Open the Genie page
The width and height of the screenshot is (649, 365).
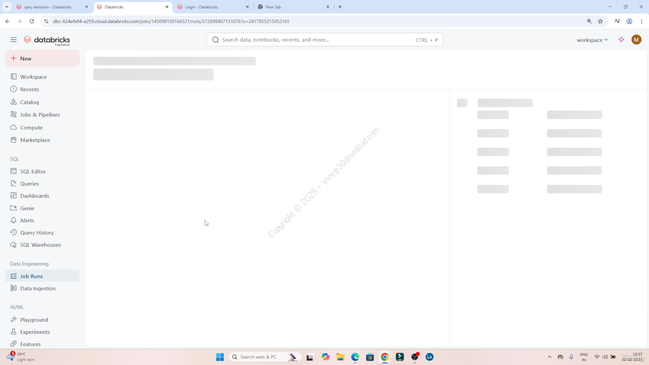point(27,208)
